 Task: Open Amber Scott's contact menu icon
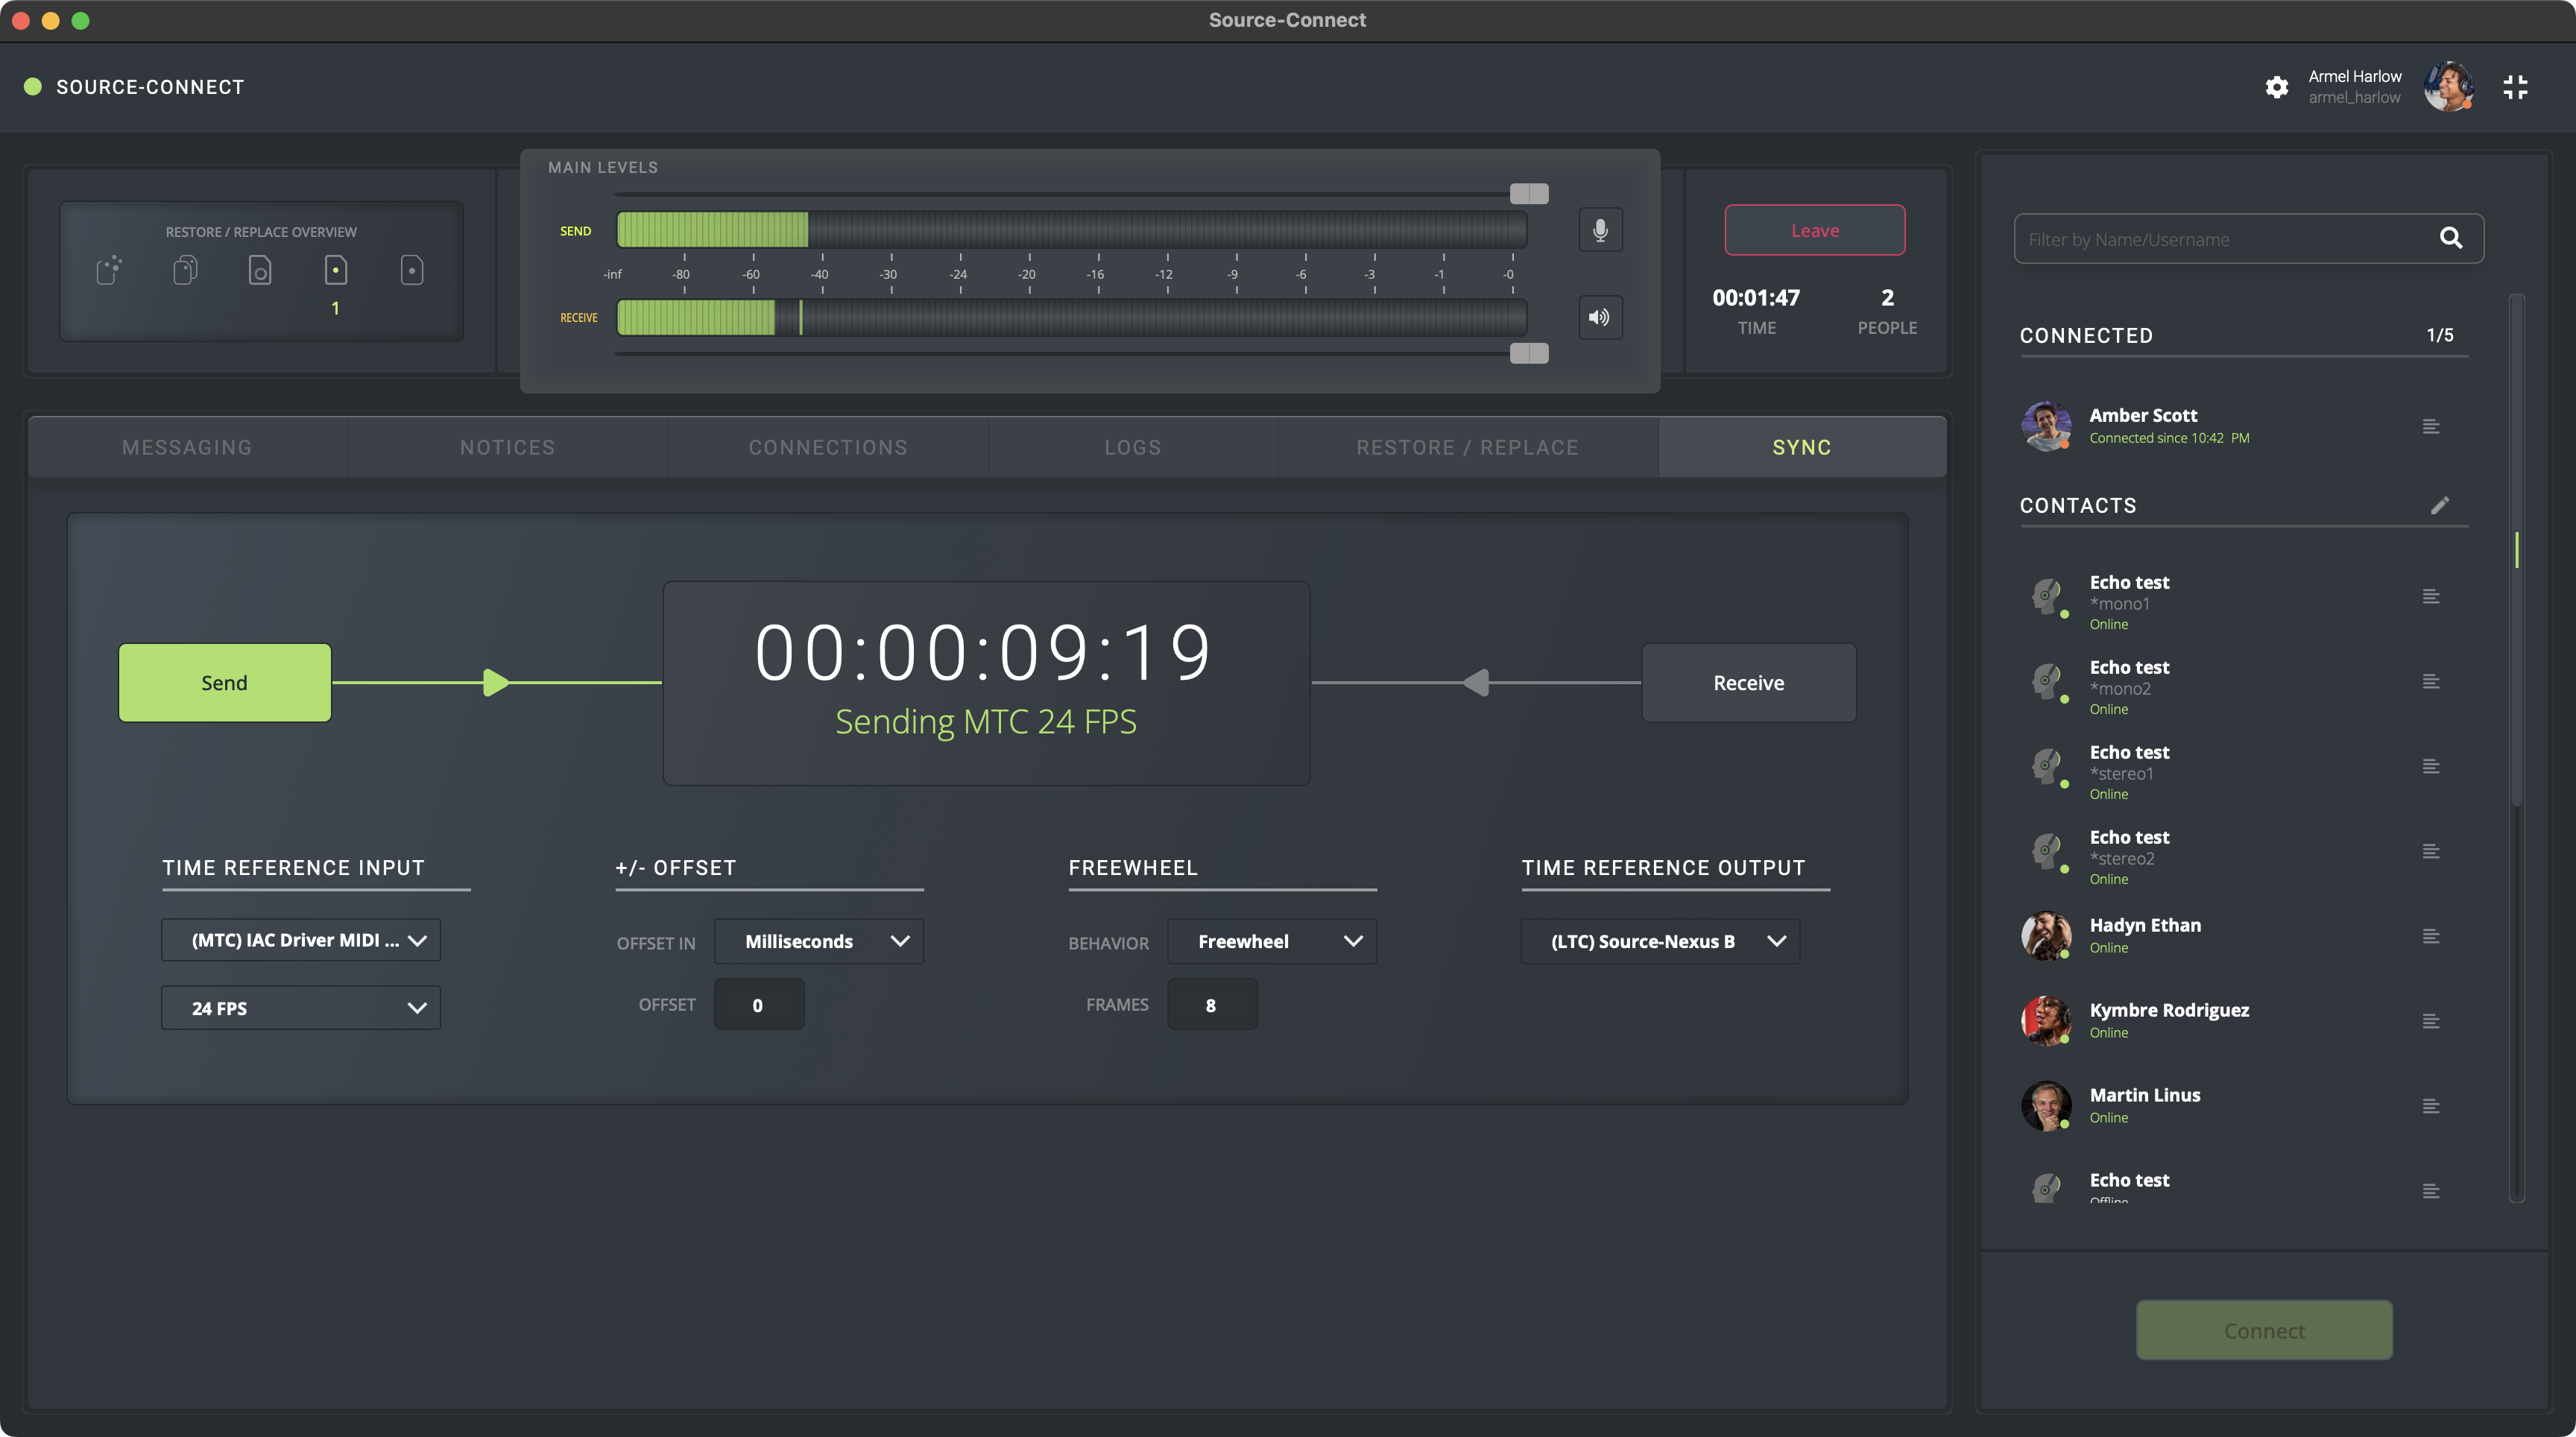[2431, 427]
